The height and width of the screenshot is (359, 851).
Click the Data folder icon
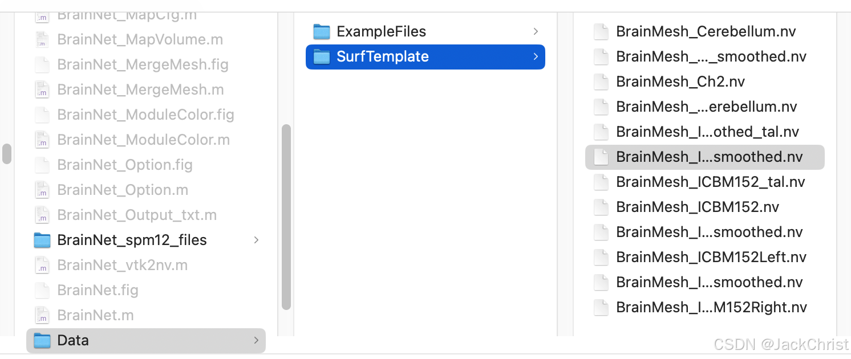click(x=42, y=341)
